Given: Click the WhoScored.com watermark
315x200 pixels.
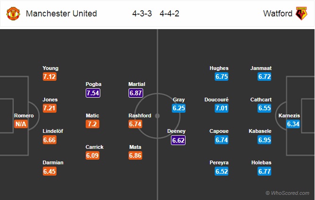Looking at the screenshot, I should (288, 193).
